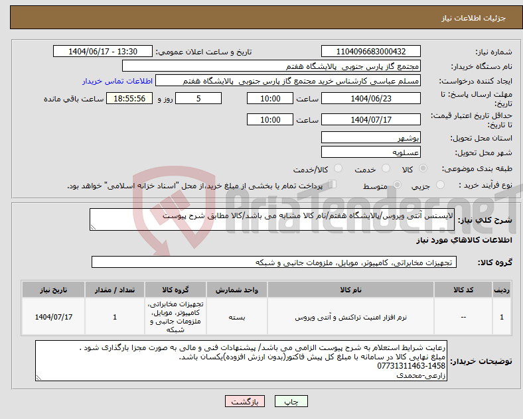The image size is (523, 419).
Task: Click the گروه کالا field
Action: [x=274, y=262]
